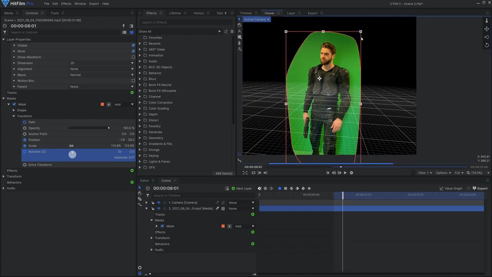Toggle the Mask checkbox in the timeline
The width and height of the screenshot is (492, 277).
point(162,226)
